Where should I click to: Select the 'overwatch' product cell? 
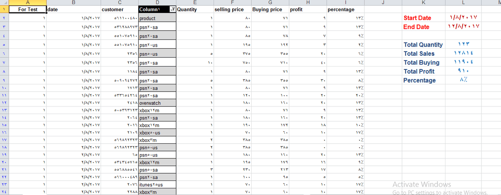point(157,103)
